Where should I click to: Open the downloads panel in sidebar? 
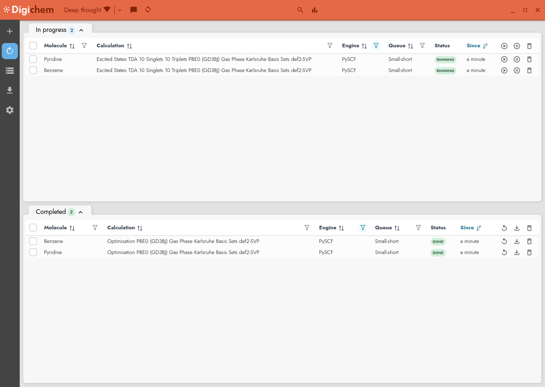point(10,90)
